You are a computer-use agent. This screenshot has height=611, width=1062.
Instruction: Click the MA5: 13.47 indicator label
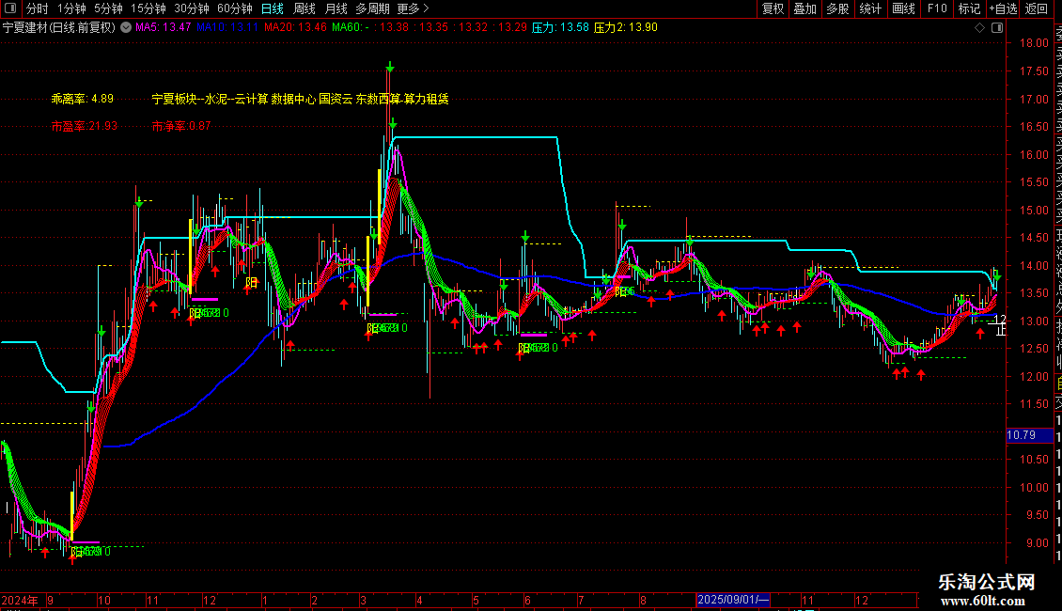[164, 27]
